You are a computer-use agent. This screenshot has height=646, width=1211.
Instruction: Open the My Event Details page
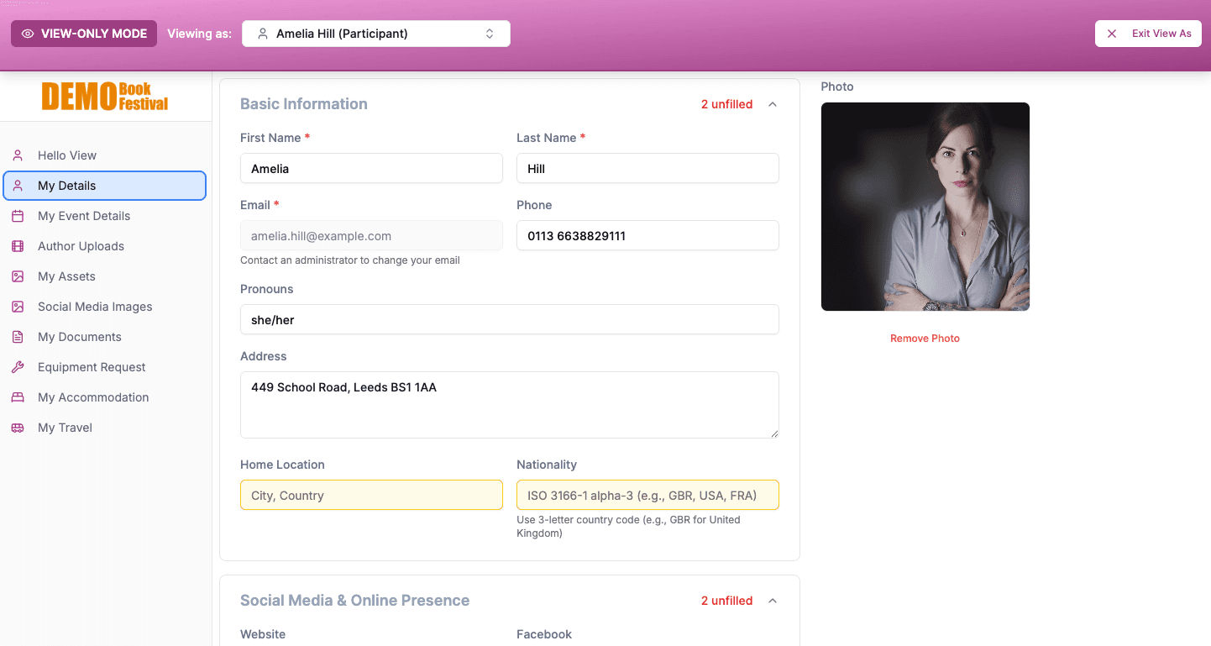[84, 216]
